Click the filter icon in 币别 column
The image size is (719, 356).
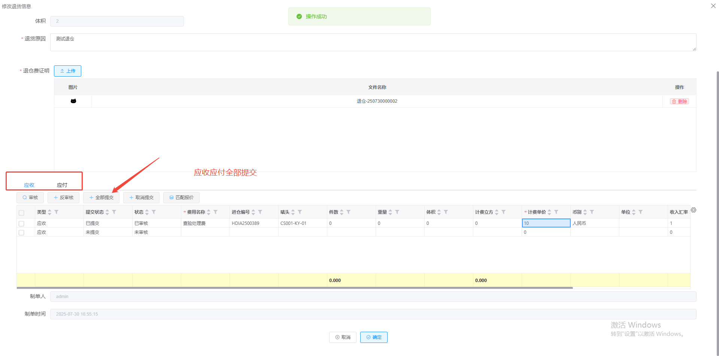point(592,212)
